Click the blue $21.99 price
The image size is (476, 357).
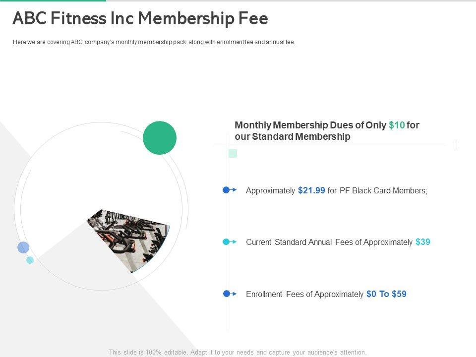pos(312,190)
